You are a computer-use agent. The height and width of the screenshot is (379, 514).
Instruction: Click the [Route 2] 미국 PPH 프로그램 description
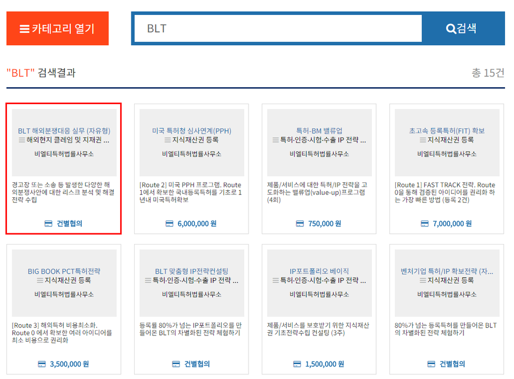(190, 192)
